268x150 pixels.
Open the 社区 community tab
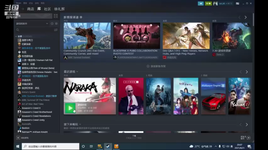(x=47, y=9)
